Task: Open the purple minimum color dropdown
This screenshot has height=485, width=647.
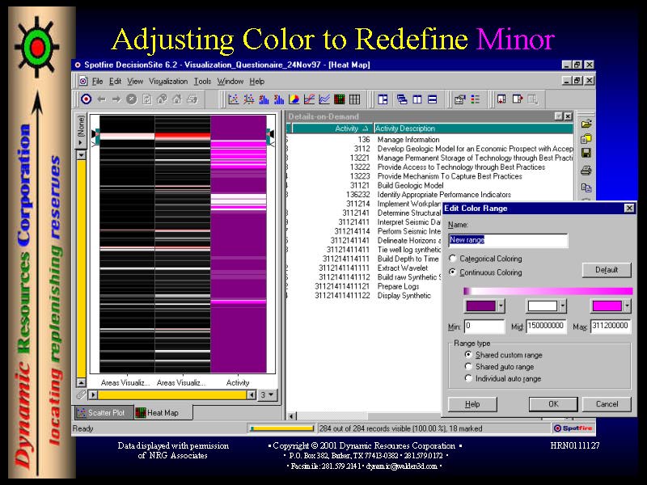Action: 501,306
